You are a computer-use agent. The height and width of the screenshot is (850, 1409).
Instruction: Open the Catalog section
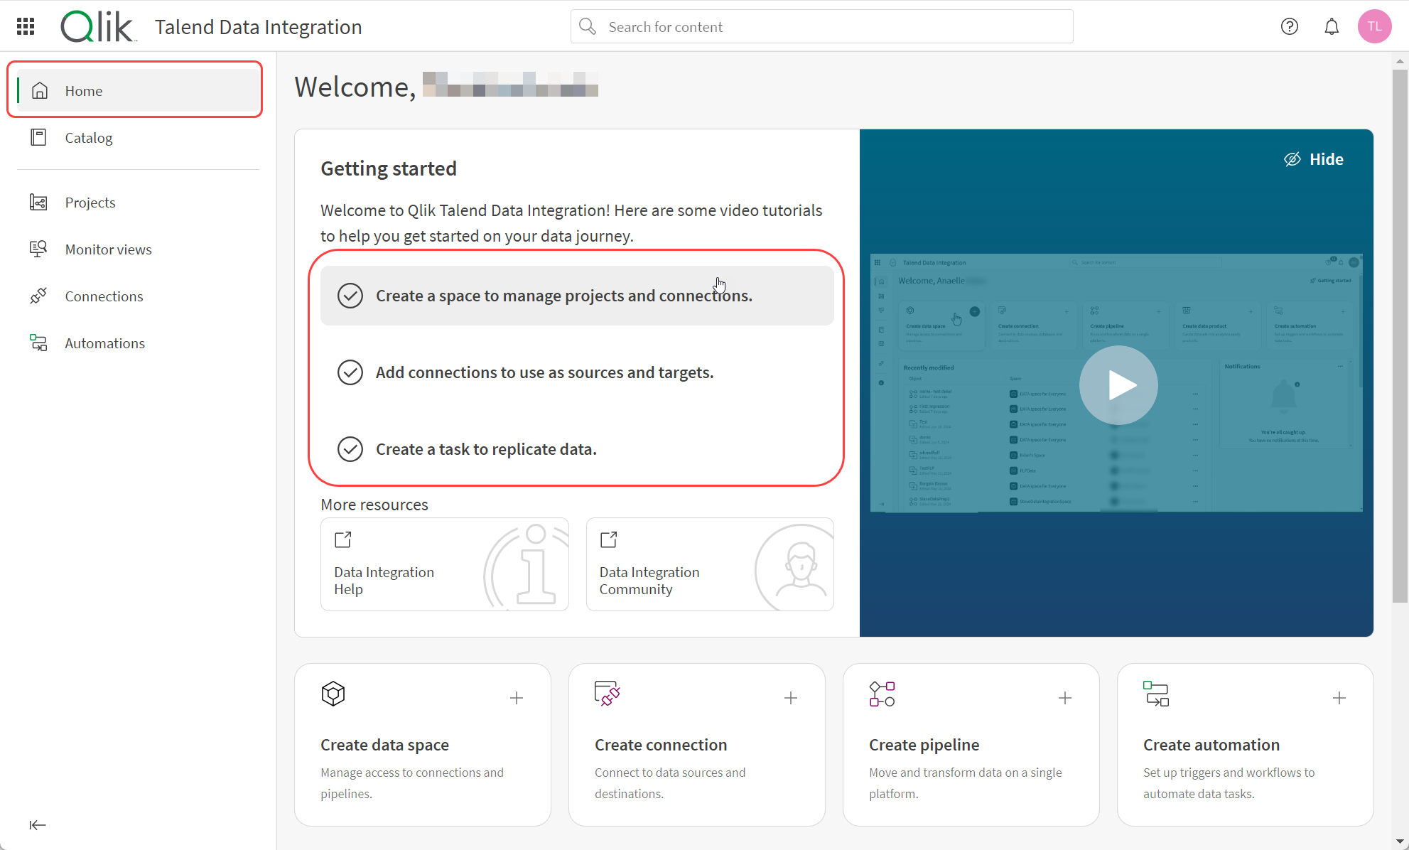point(89,137)
